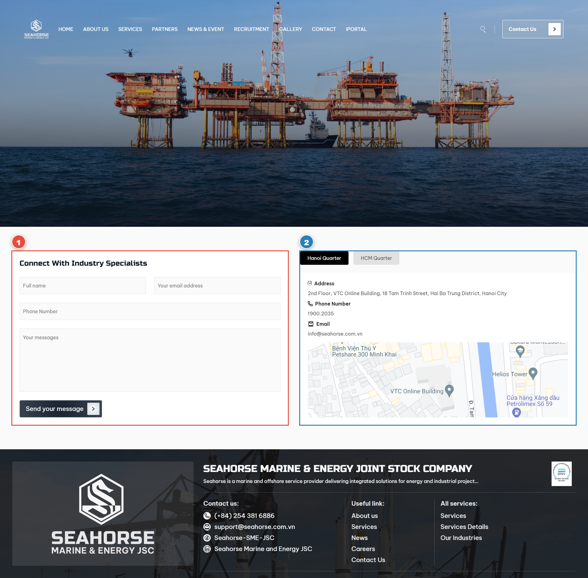588x578 pixels.
Task: Click the arrow icon in Contact Us button
Action: 554,29
